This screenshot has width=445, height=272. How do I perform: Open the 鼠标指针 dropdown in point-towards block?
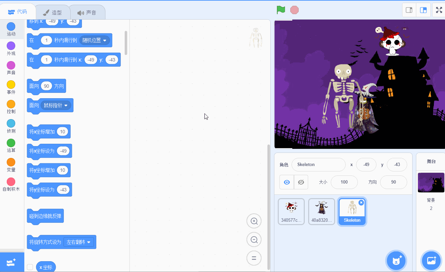[56, 105]
